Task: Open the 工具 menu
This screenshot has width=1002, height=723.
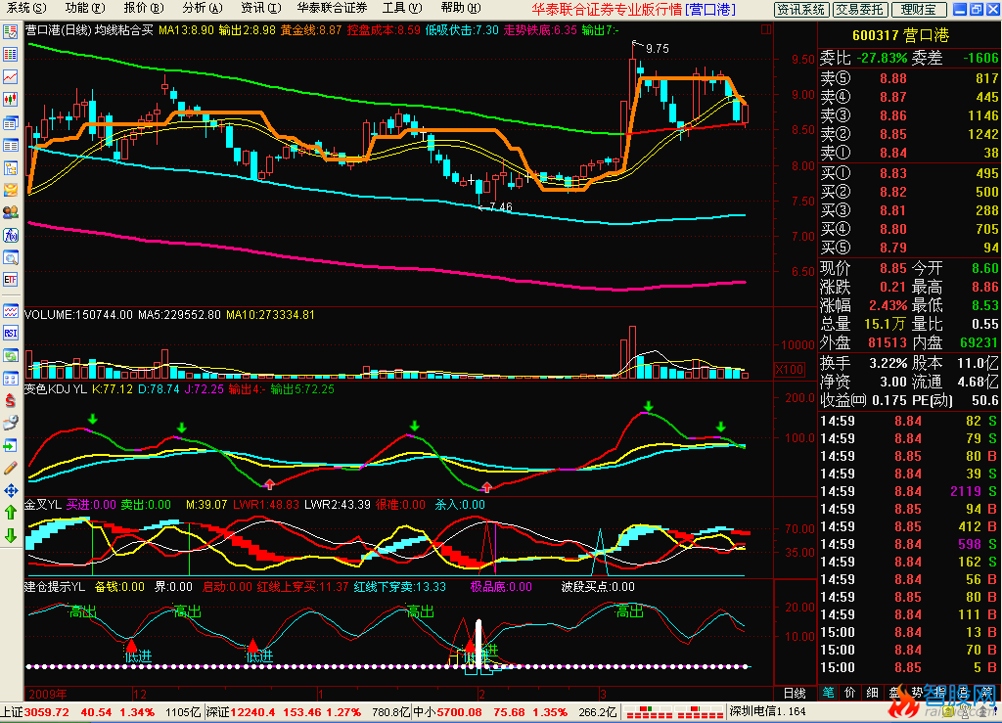Action: 395,8
